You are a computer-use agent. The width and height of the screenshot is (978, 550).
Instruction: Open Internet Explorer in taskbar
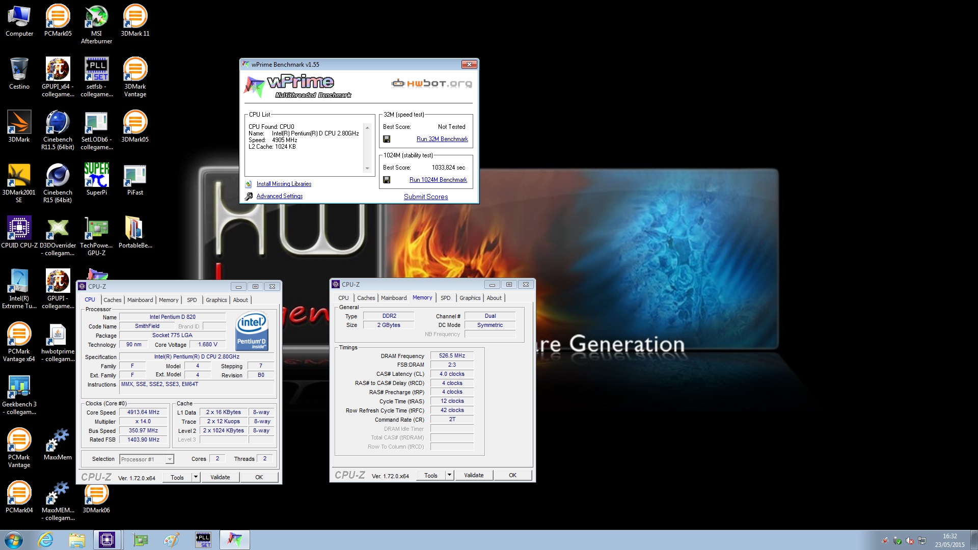click(46, 540)
